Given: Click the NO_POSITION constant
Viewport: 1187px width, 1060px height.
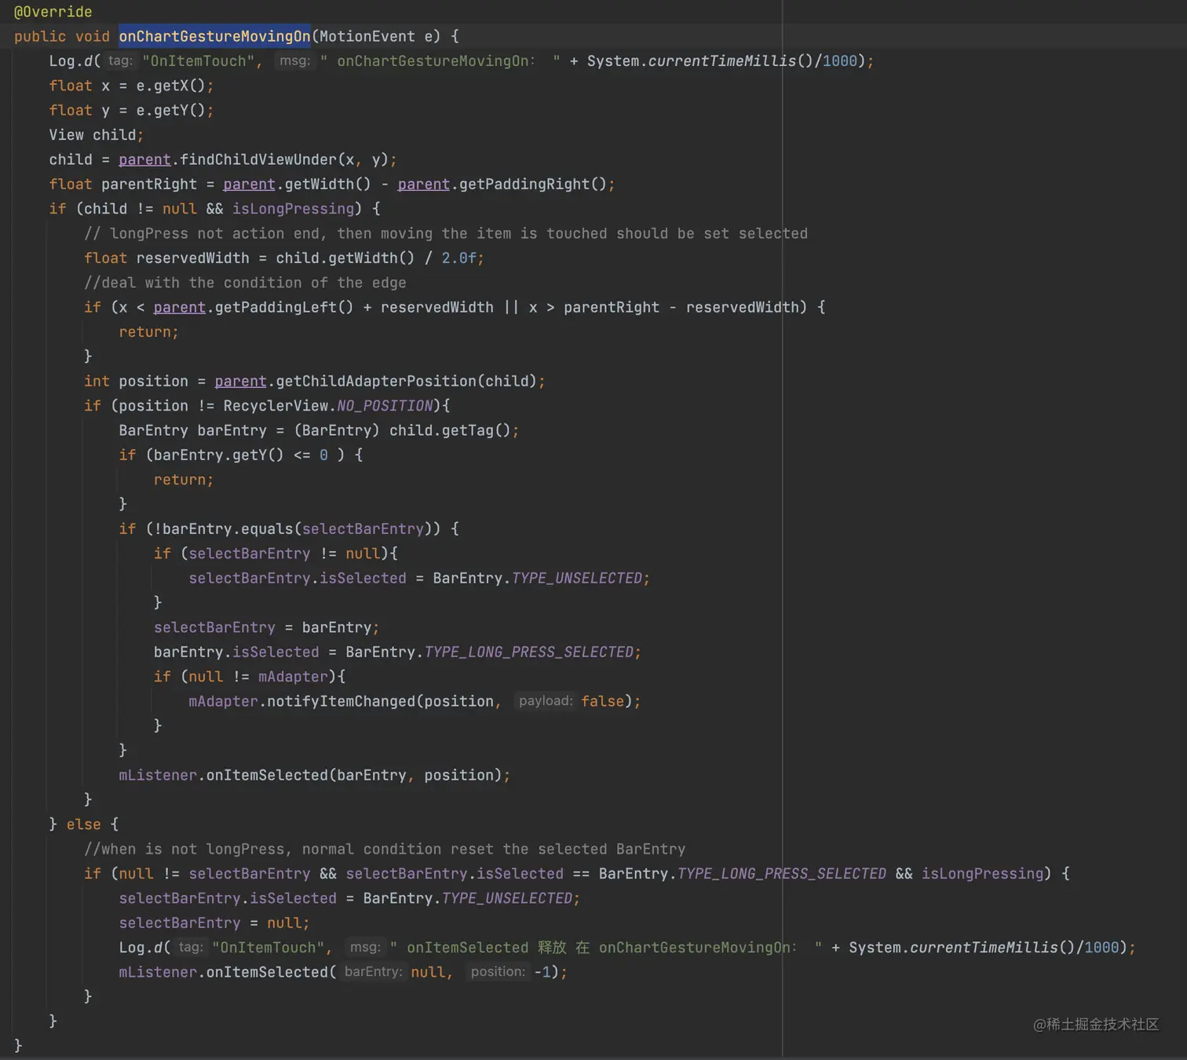Looking at the screenshot, I should click(385, 406).
